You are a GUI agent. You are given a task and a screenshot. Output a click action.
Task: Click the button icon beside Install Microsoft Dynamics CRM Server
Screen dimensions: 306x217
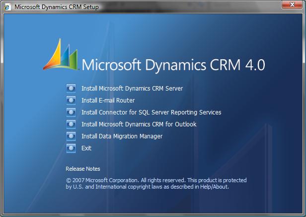(71, 89)
